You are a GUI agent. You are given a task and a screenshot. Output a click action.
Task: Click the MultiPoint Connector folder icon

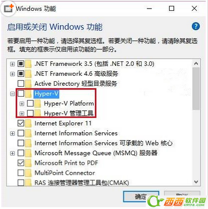28,173
